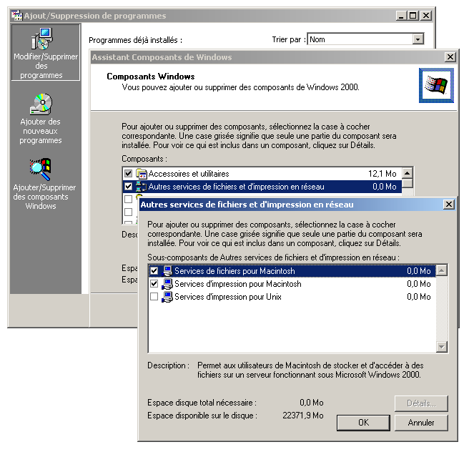Click icon of Services d'impression pour Unix
474x452 pixels.
[167, 298]
